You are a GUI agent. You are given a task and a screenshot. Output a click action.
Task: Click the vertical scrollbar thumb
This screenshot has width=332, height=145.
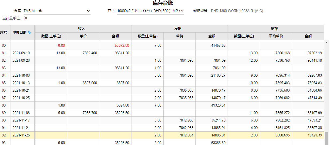(x=326, y=138)
